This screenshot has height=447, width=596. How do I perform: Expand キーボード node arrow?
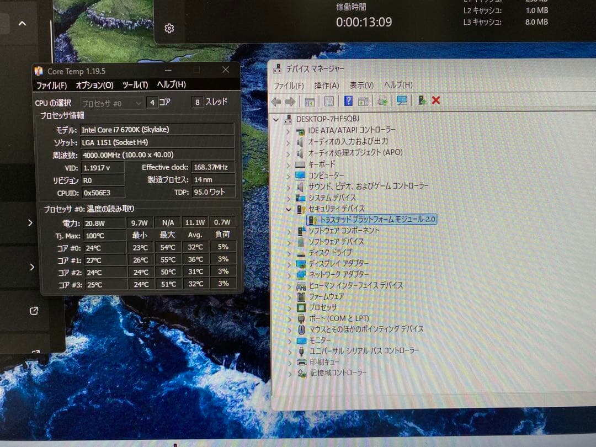click(x=288, y=165)
